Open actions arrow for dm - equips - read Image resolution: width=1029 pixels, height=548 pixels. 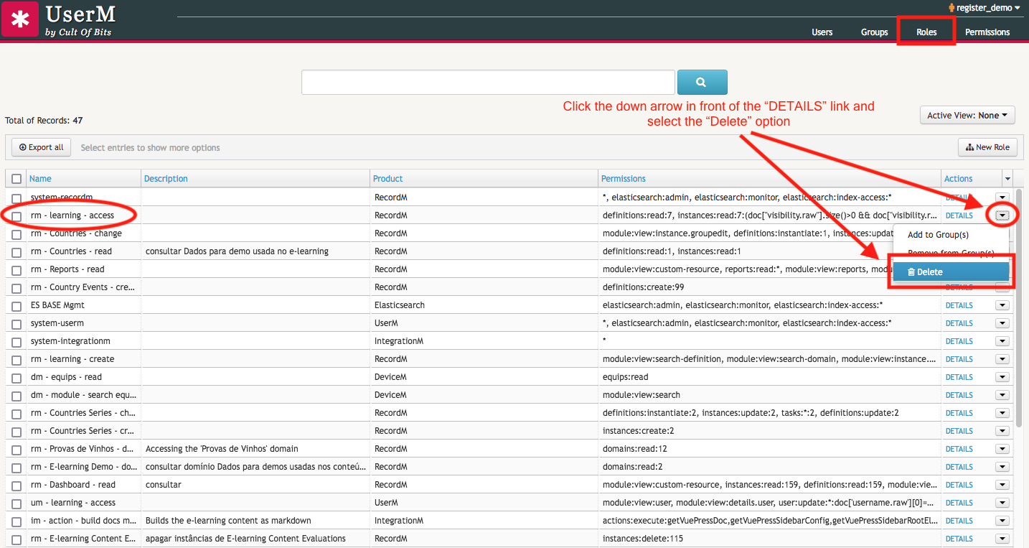[1002, 377]
